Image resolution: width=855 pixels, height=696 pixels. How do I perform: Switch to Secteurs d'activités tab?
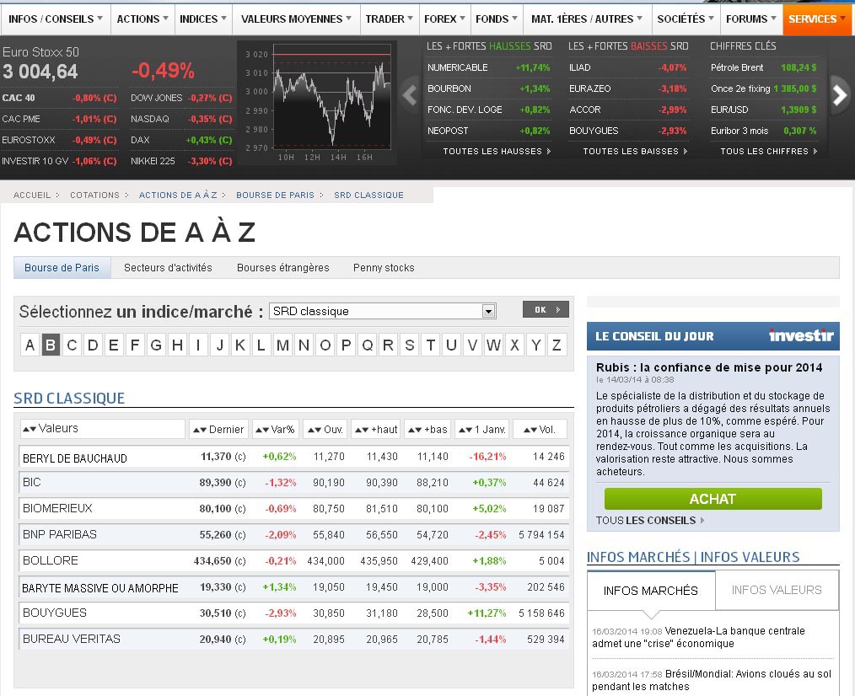click(x=168, y=268)
